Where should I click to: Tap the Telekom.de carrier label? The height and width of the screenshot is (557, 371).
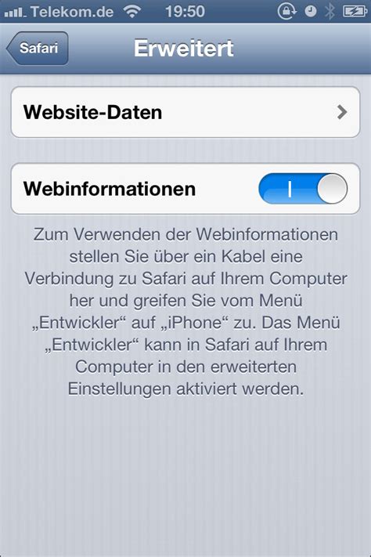coord(72,12)
